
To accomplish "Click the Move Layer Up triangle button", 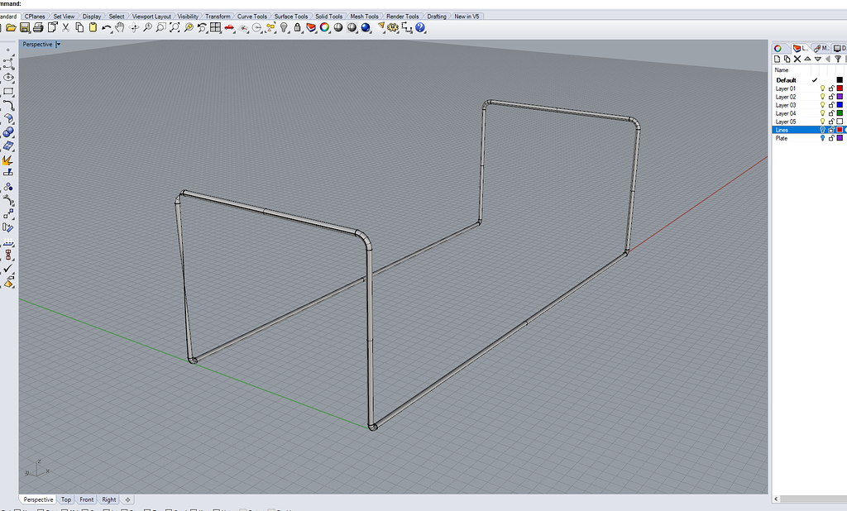I will (x=807, y=59).
